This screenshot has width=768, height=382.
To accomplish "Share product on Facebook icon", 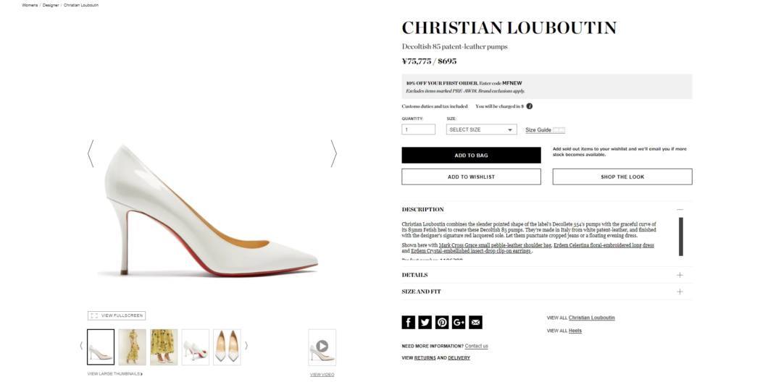I will point(409,322).
